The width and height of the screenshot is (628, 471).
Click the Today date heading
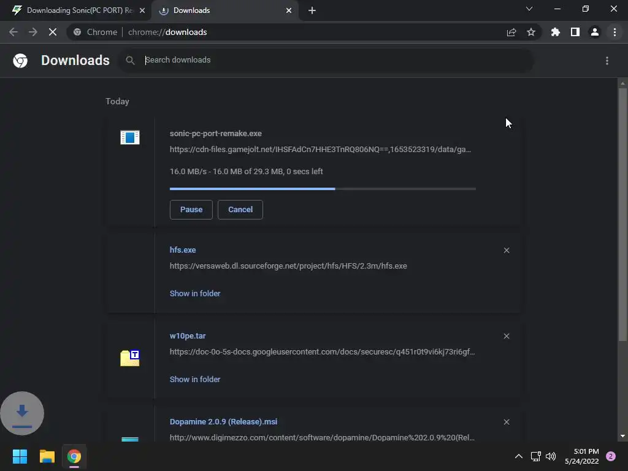click(x=117, y=101)
